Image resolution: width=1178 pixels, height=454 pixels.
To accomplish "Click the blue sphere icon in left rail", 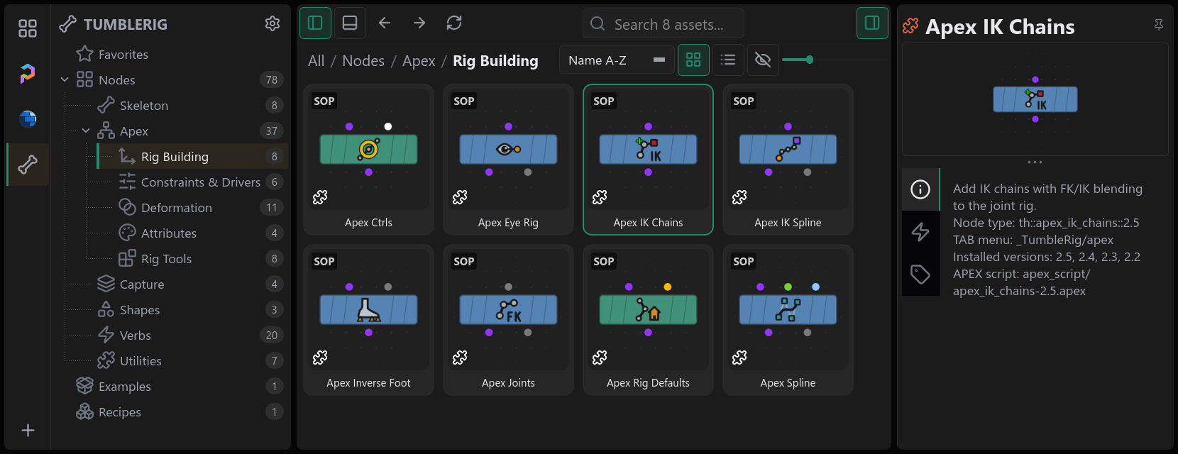I will (28, 118).
